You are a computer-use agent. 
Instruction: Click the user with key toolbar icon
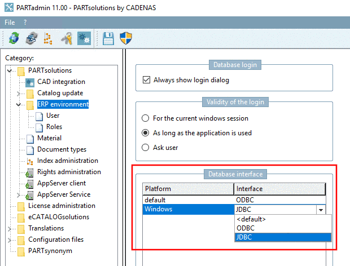click(67, 38)
